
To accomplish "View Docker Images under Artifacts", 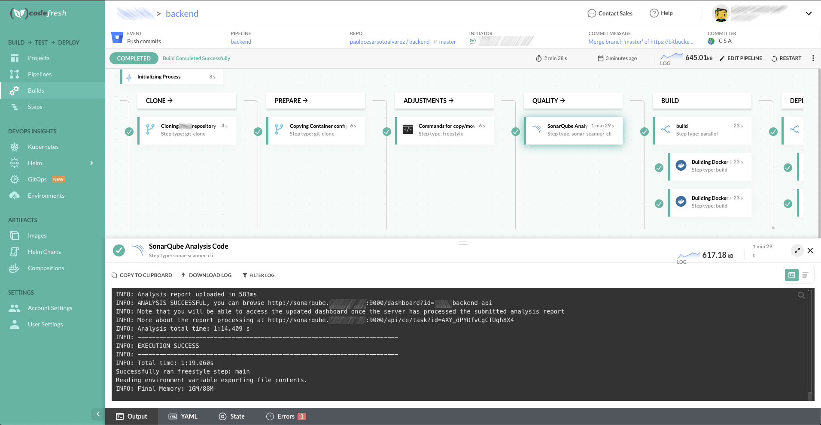I will 37,235.
